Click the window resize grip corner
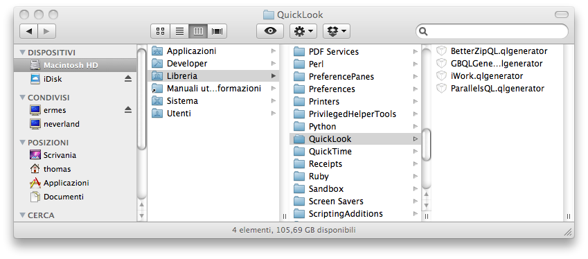588x259 pixels. [568, 233]
